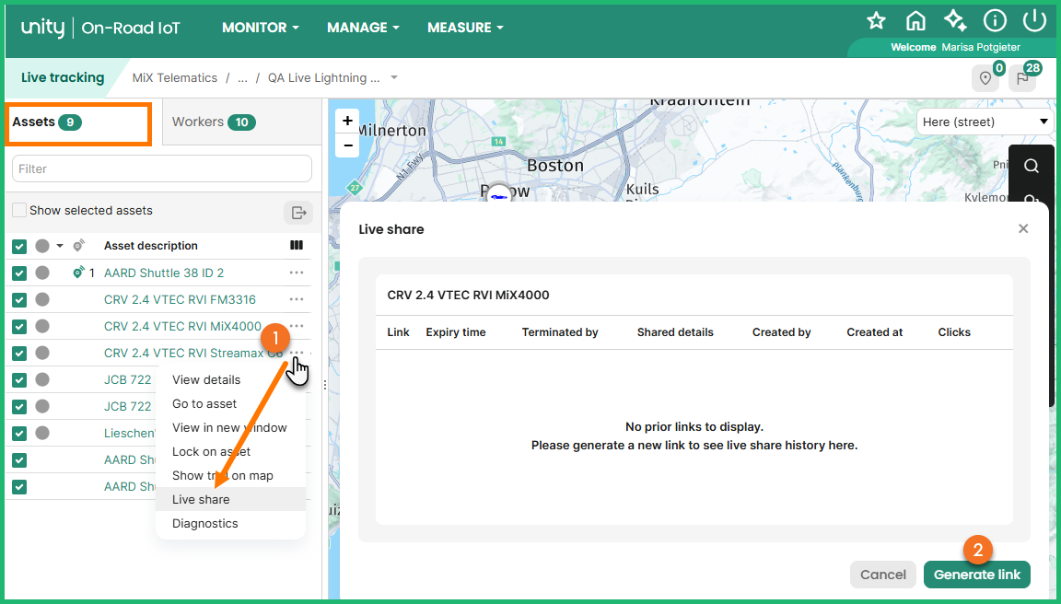Select Diagnostics from the context menu
The height and width of the screenshot is (604, 1061).
205,524
